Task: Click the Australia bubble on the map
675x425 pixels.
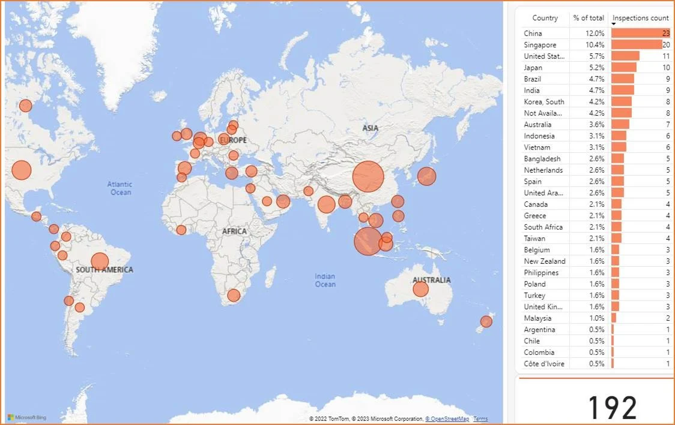Action: tap(420, 290)
